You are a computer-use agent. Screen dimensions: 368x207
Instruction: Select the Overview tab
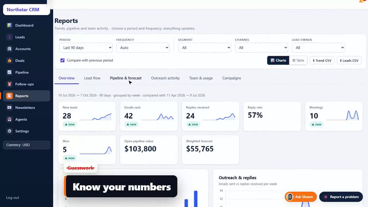(x=67, y=78)
